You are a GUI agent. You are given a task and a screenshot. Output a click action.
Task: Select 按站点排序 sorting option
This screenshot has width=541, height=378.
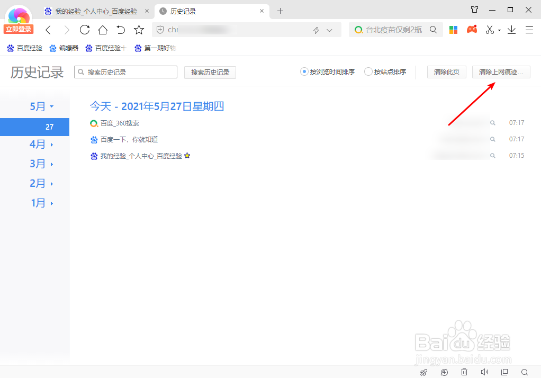tap(368, 71)
